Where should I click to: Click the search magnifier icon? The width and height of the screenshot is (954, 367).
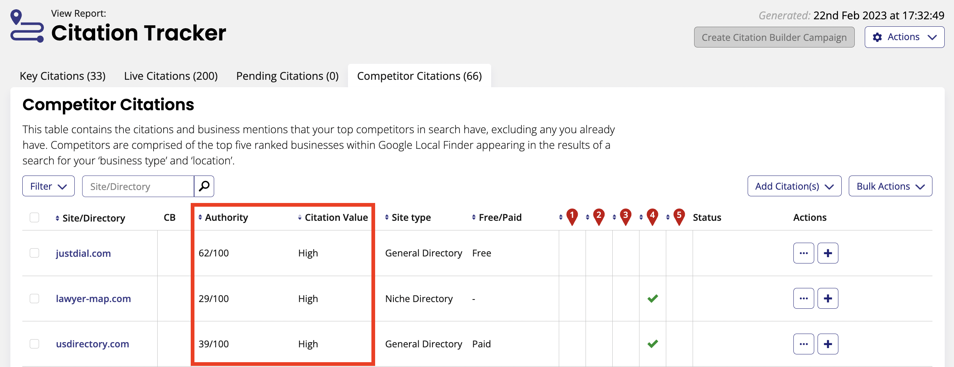click(x=204, y=186)
